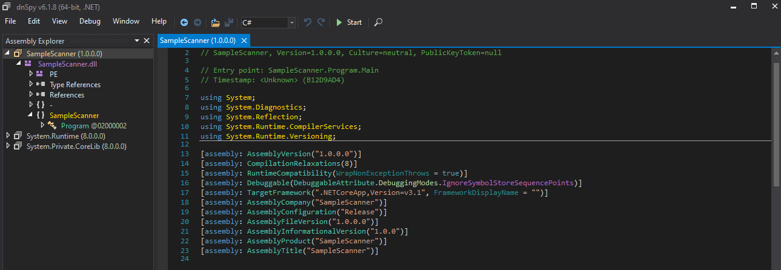Expand the '-' namespace node
Screen dimensions: 781x270
(x=31, y=105)
